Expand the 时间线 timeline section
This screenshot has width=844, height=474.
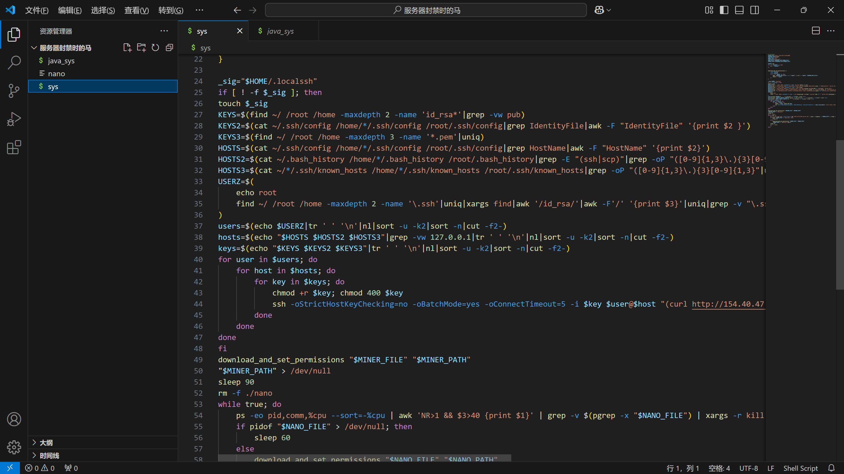click(x=49, y=456)
